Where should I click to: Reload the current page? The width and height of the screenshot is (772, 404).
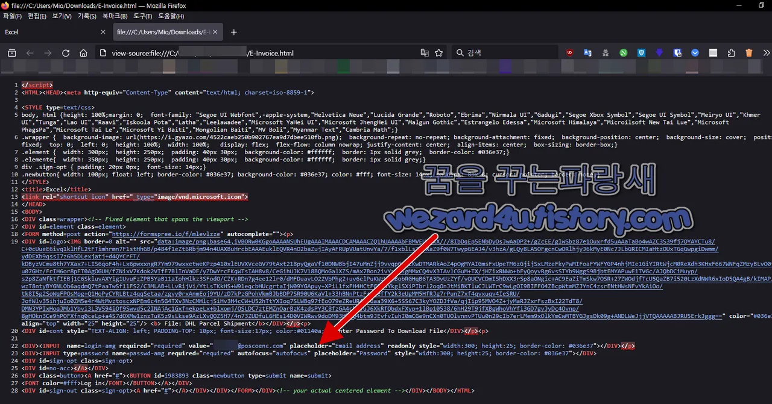coord(66,53)
